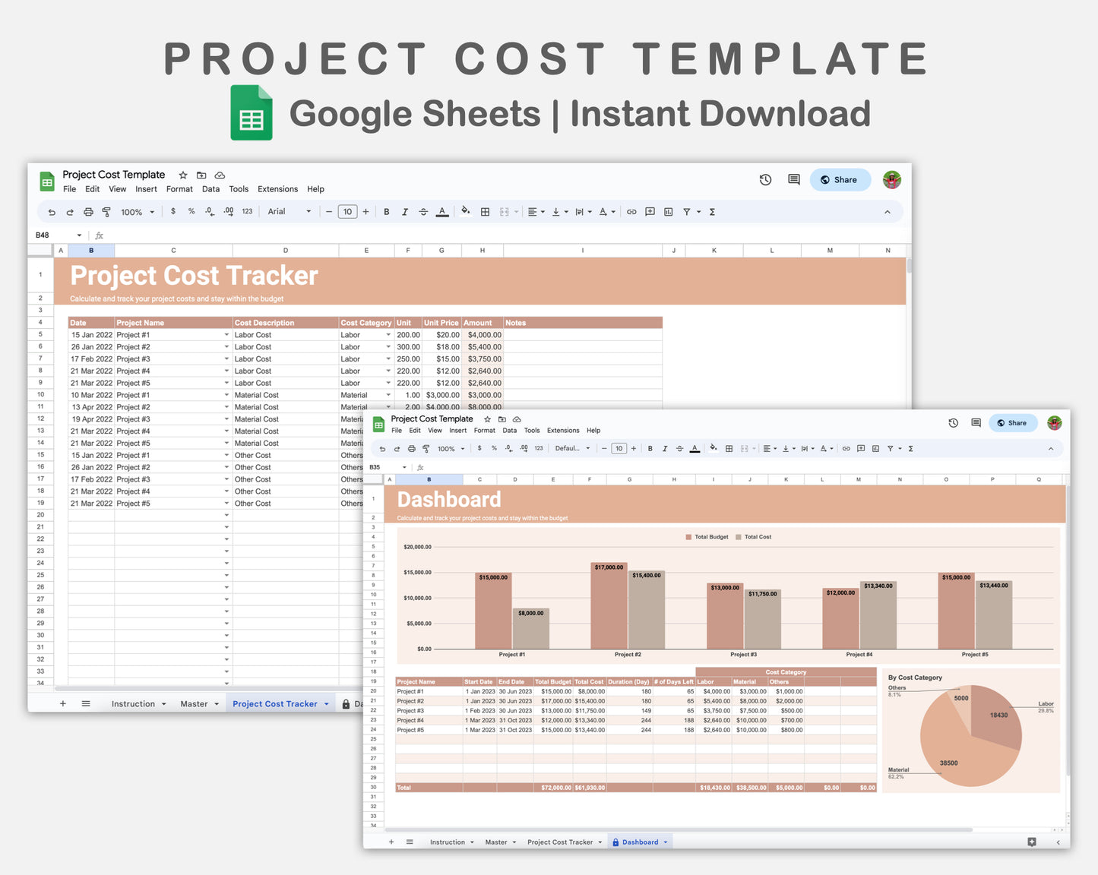The height and width of the screenshot is (875, 1098).
Task: Click the Share button
Action: point(840,179)
